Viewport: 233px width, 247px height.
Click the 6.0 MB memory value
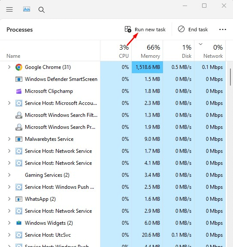[x=152, y=223]
